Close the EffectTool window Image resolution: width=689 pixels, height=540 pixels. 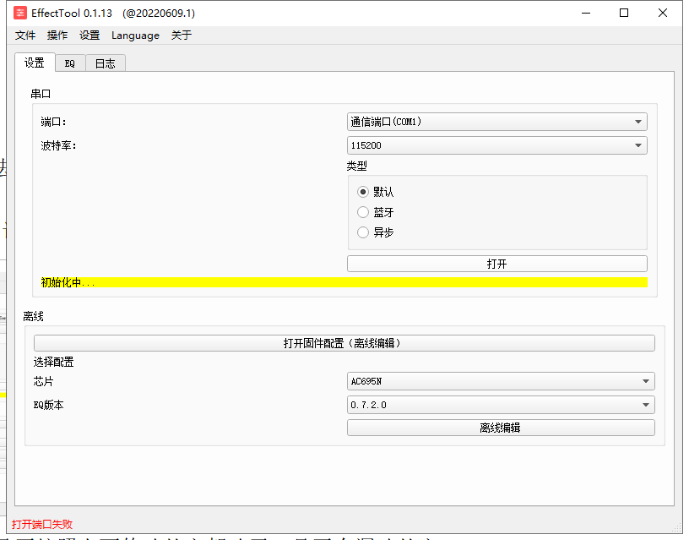pyautogui.click(x=663, y=14)
